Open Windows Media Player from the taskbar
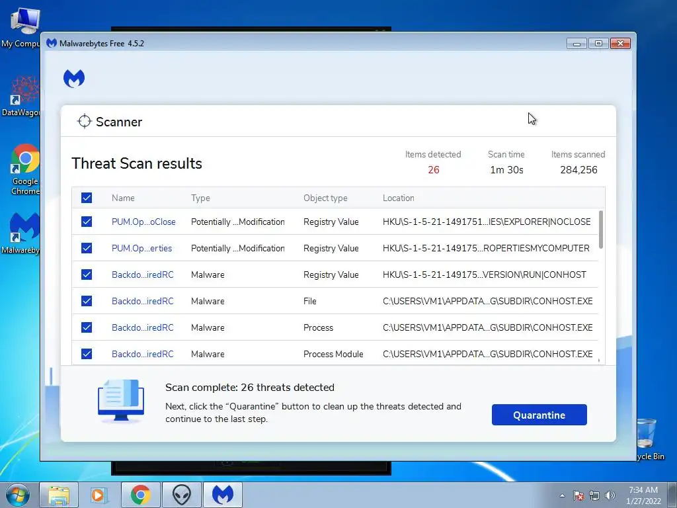 click(x=99, y=495)
